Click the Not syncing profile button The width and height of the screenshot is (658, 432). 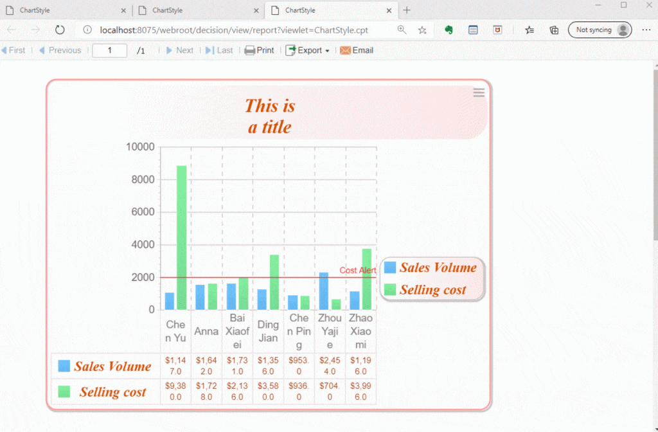pos(600,30)
